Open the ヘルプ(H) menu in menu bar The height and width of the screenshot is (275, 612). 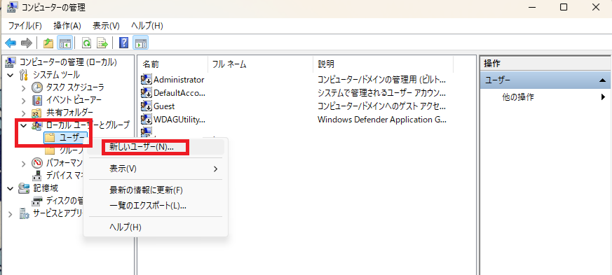coord(147,26)
